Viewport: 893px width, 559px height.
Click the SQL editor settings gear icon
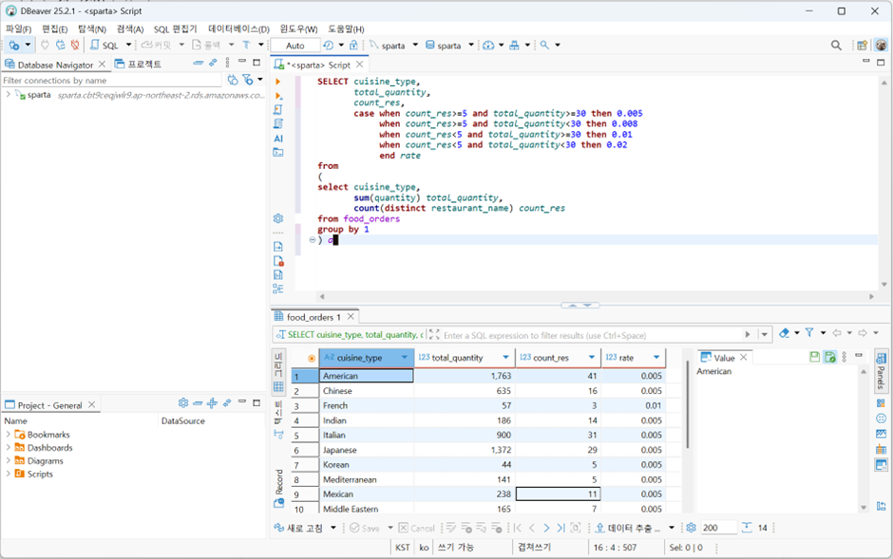pos(276,216)
